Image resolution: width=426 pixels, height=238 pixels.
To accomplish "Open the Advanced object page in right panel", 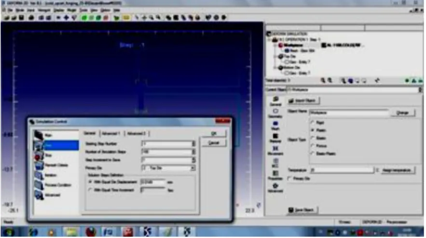I will (275, 188).
